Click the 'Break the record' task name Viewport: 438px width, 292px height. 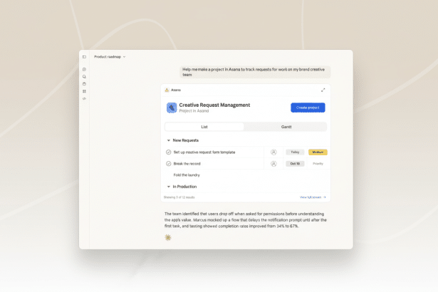tap(187, 164)
